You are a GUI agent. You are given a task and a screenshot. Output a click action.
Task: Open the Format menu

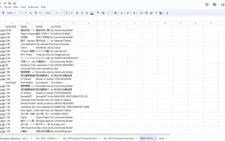tap(7, 7)
